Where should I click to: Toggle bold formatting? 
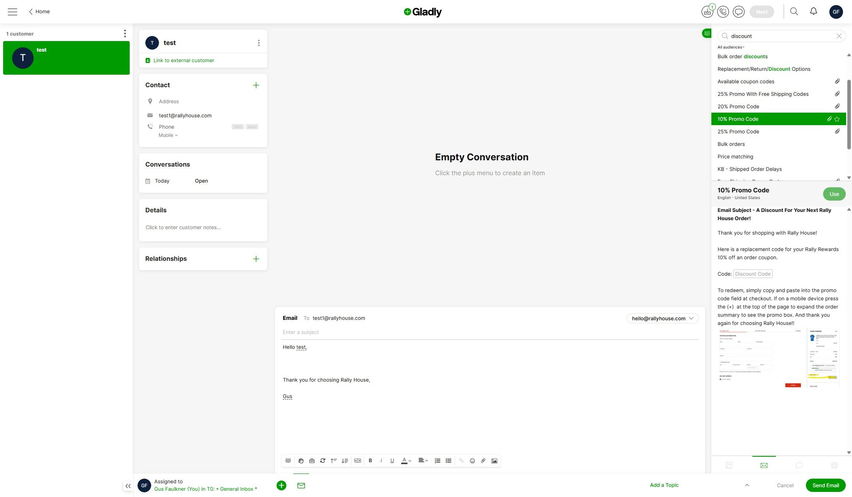pyautogui.click(x=370, y=461)
